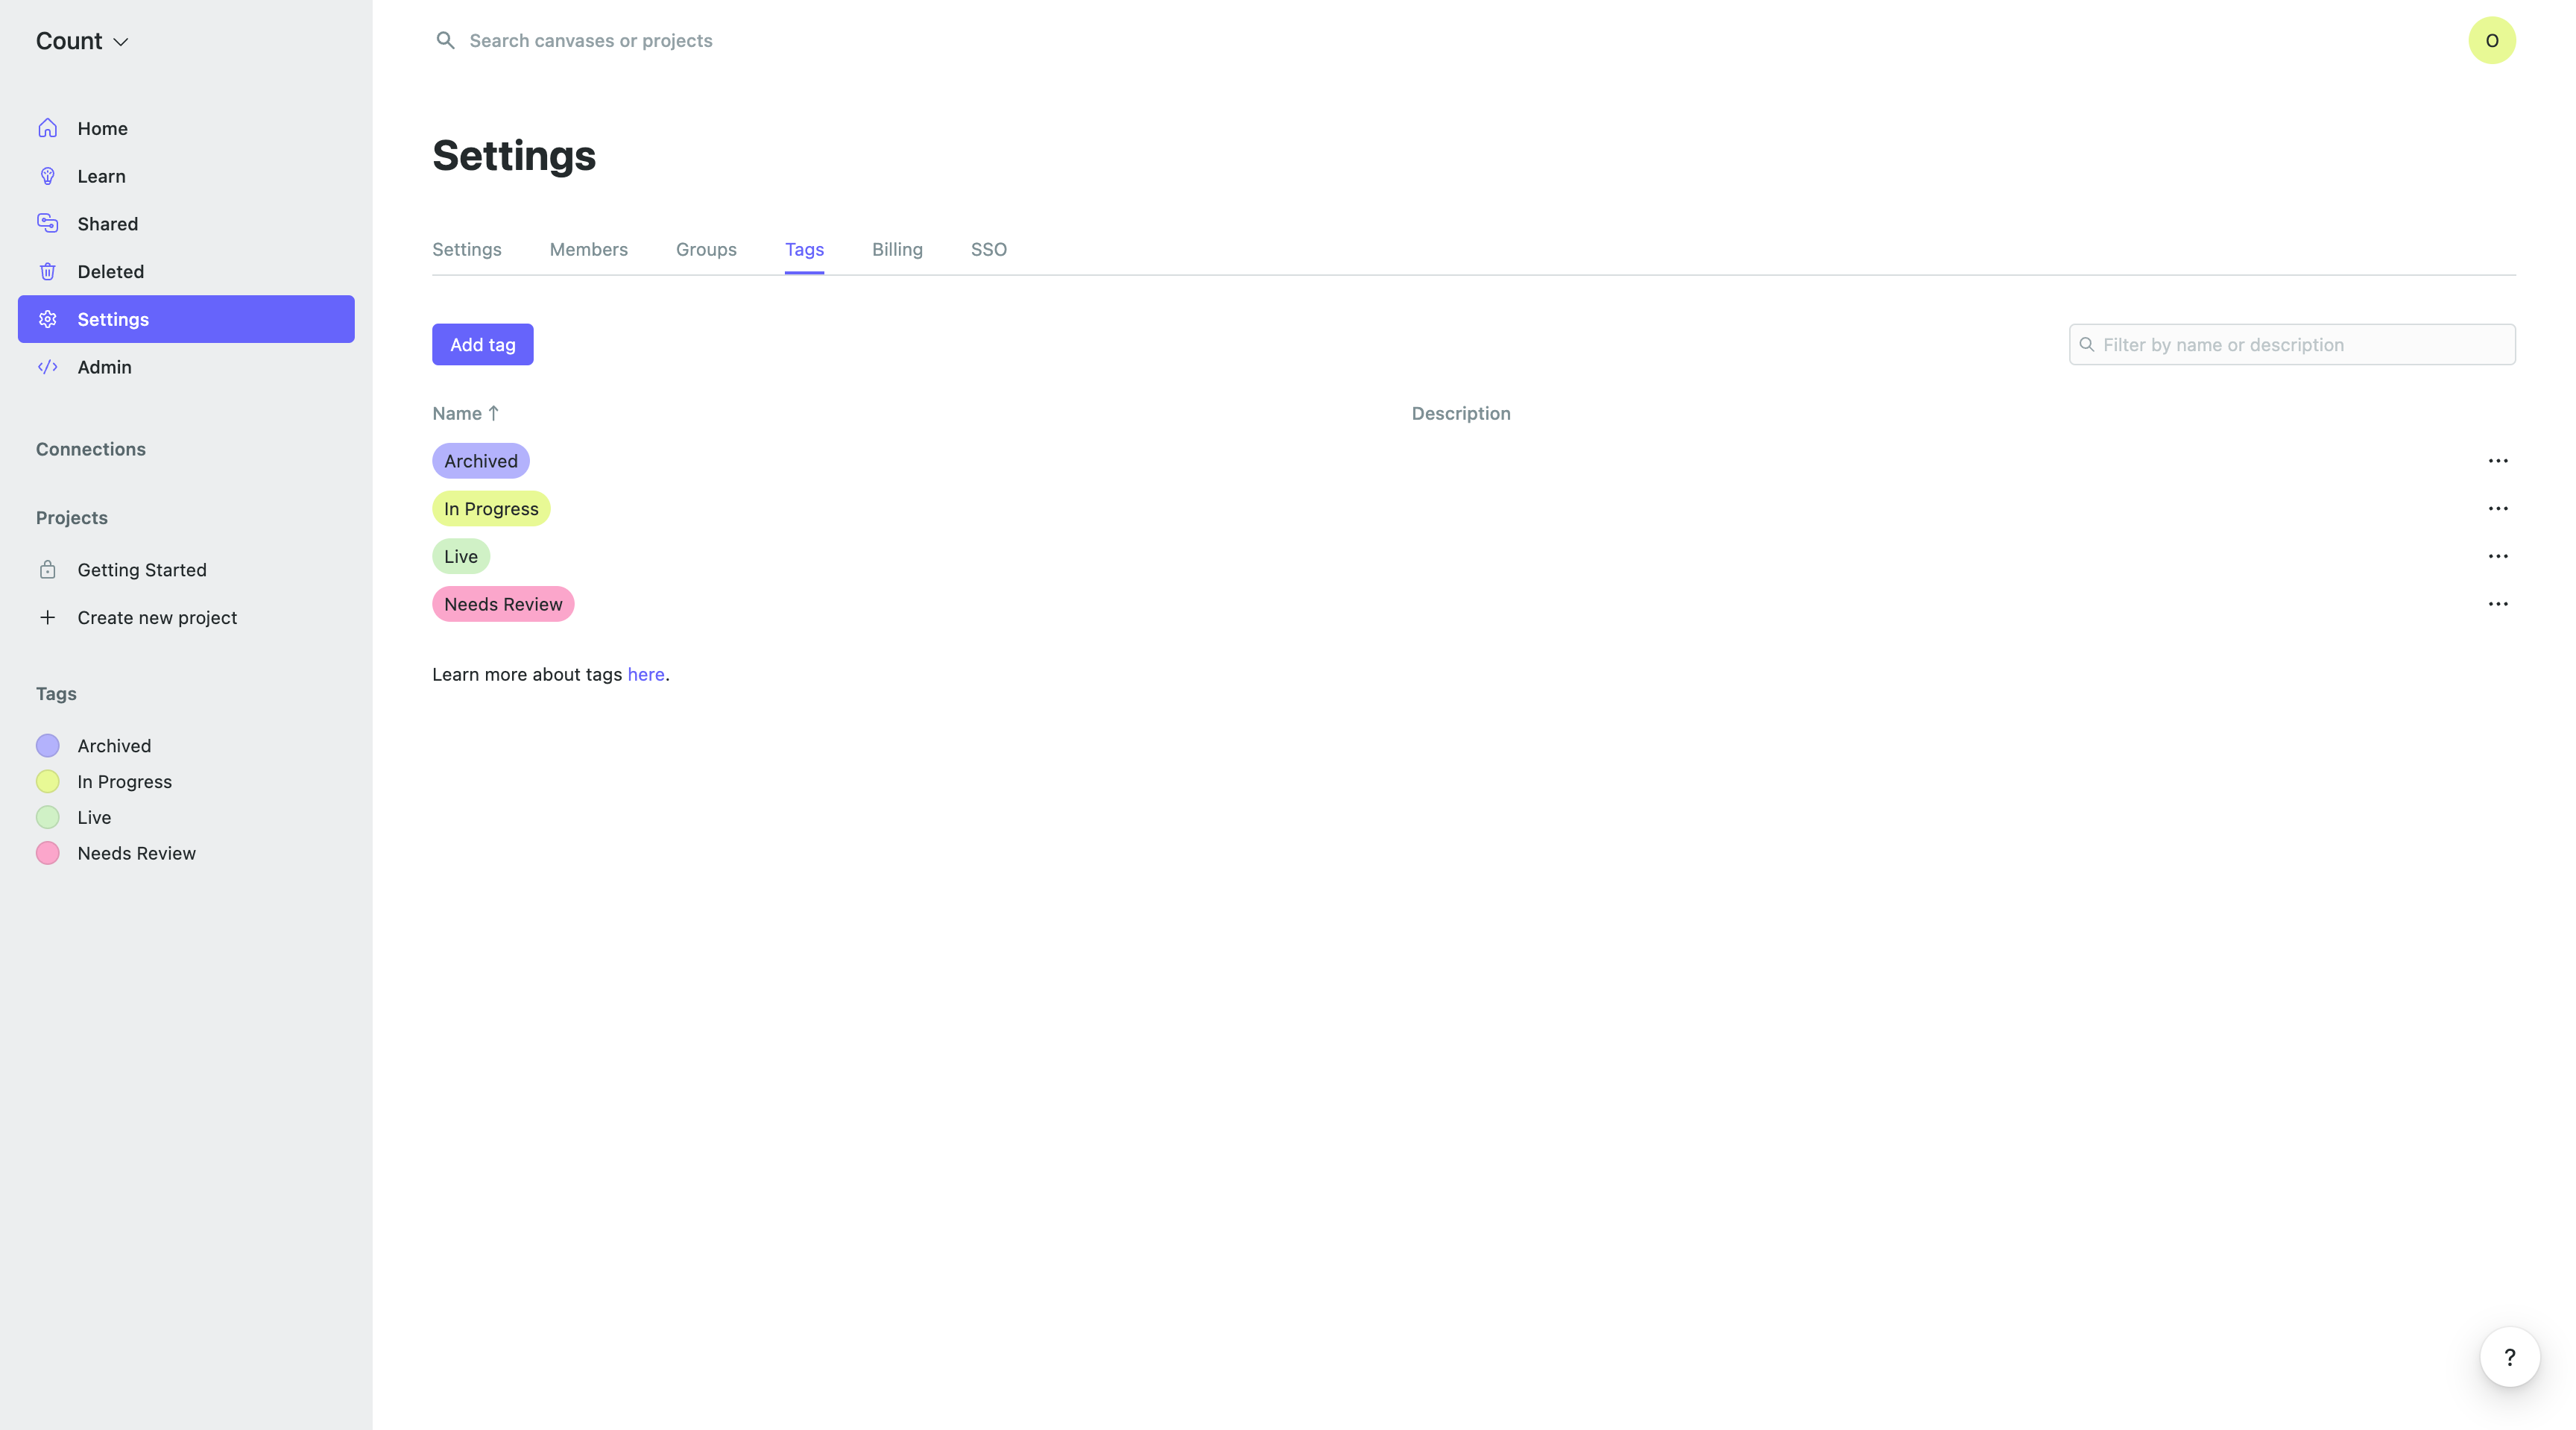
Task: Switch to the Billing tab
Action: point(896,249)
